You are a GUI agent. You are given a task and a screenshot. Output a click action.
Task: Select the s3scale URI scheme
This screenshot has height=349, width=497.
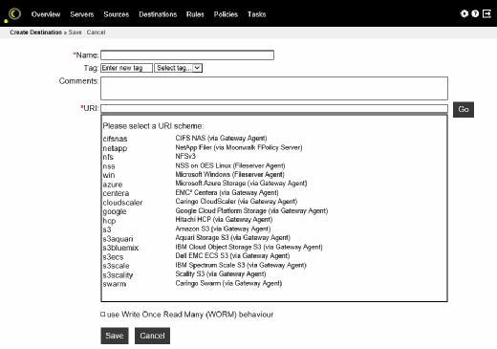116,266
